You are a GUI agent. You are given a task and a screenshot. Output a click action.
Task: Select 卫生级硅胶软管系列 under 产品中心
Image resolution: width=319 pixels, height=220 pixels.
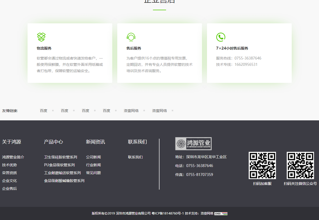[x=60, y=157]
